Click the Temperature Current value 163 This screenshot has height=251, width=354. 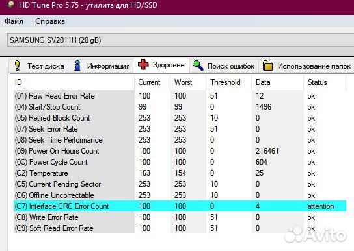(144, 173)
